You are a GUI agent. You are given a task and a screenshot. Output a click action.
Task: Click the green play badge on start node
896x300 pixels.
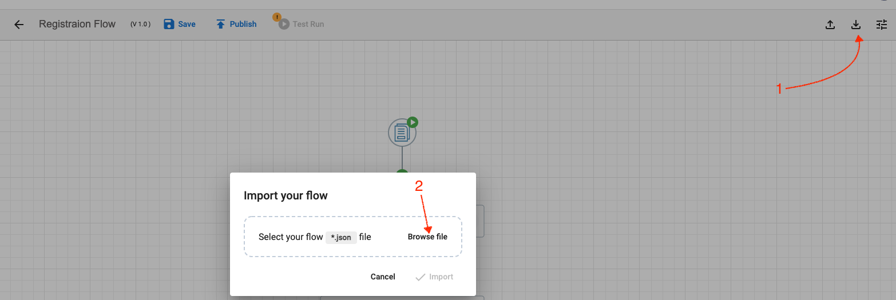point(413,122)
